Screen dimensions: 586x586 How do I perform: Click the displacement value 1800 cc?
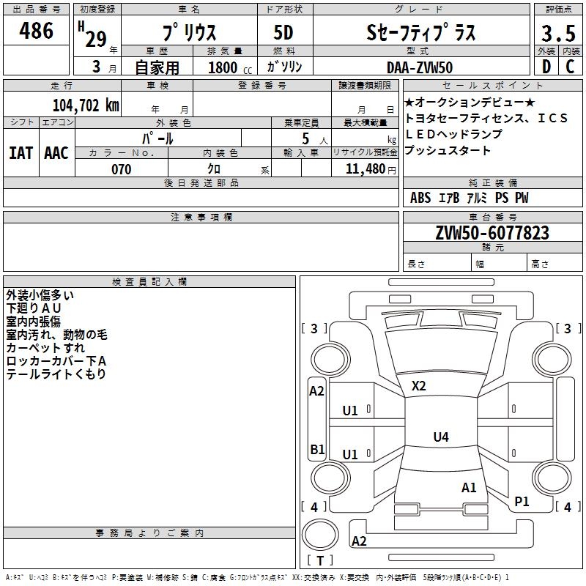[x=230, y=68]
